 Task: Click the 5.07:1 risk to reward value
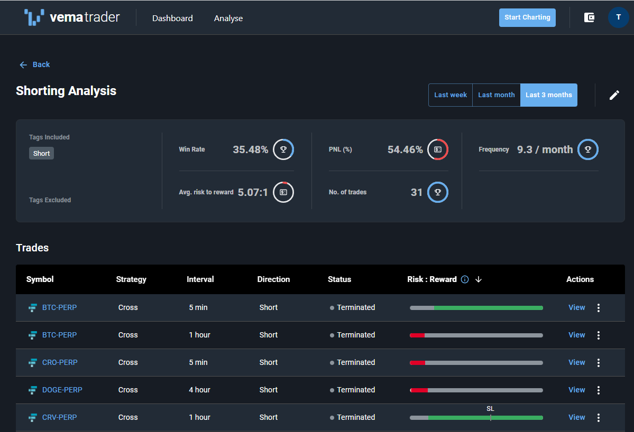pyautogui.click(x=253, y=193)
